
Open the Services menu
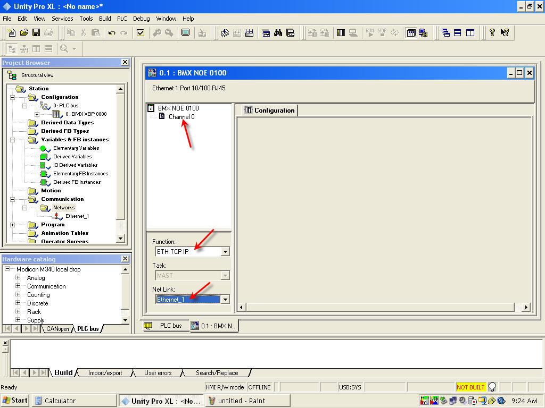[62, 19]
